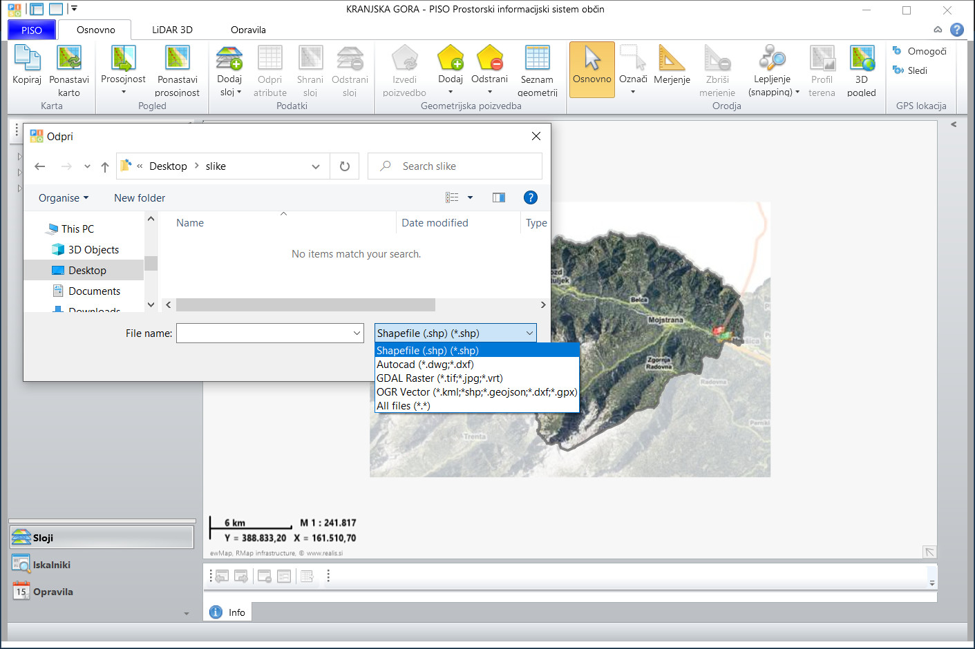The height and width of the screenshot is (649, 975).
Task: Collapse the file type combo box
Action: point(529,333)
